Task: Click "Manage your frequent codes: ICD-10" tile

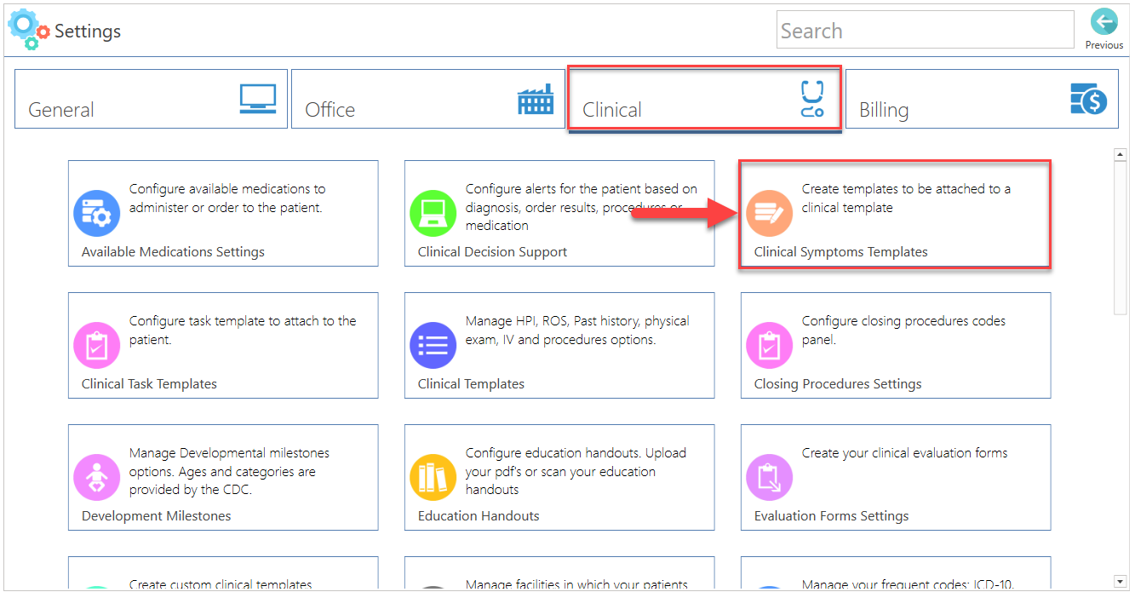Action: [896, 574]
